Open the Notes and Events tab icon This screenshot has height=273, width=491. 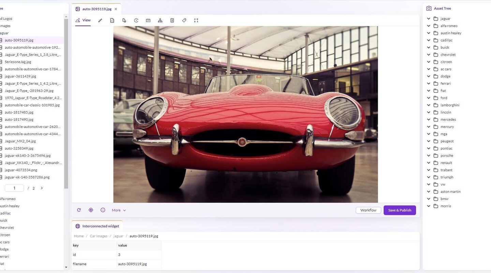tap(172, 20)
